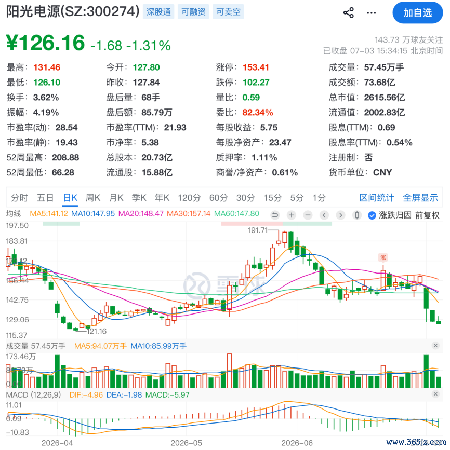
Task: Click the 121.16 low price annotation
Action: [x=97, y=332]
